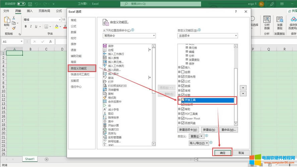Click the ribbon fill color bucket

(x=56, y=26)
